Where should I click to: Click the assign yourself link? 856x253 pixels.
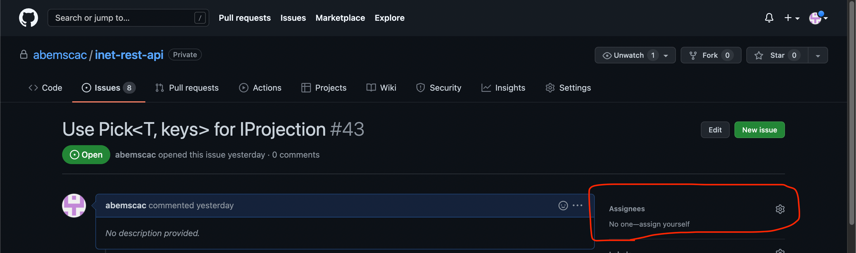pyautogui.click(x=664, y=224)
